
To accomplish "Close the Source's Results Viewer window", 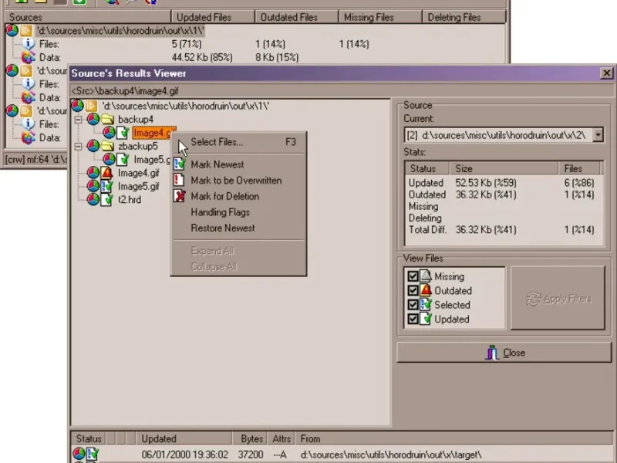I will tap(606, 73).
